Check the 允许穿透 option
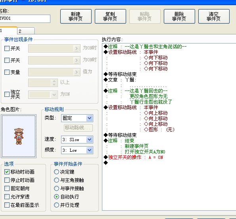The width and height of the screenshot is (236, 219). click(7, 196)
